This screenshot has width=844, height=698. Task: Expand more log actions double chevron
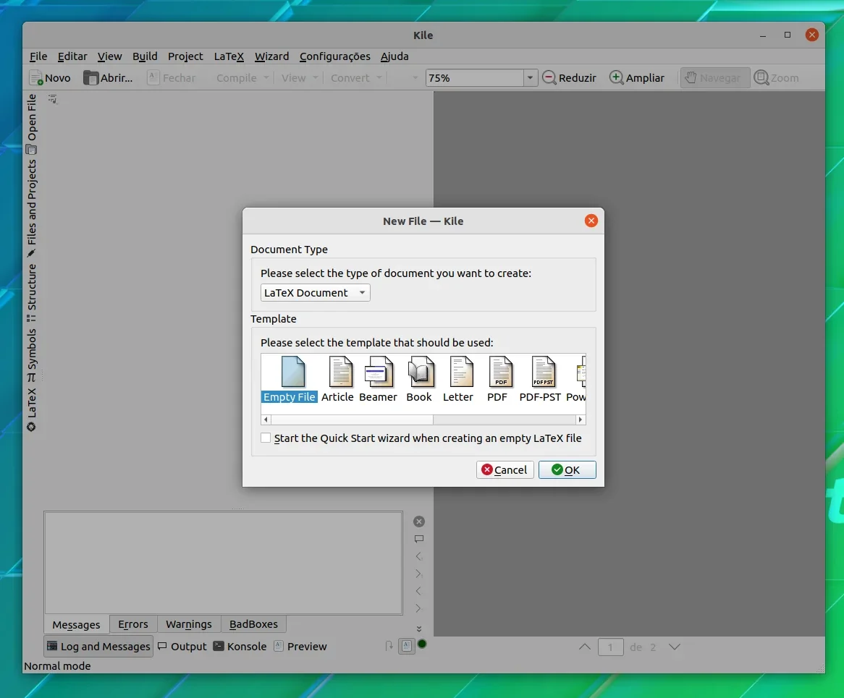pos(419,629)
